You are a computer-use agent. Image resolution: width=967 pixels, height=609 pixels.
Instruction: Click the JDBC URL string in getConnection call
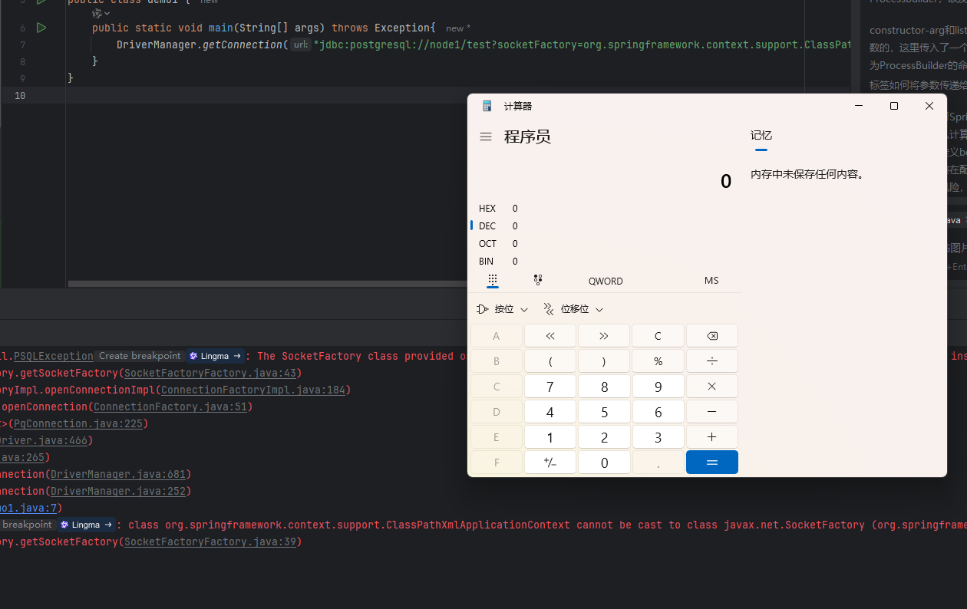(x=583, y=44)
